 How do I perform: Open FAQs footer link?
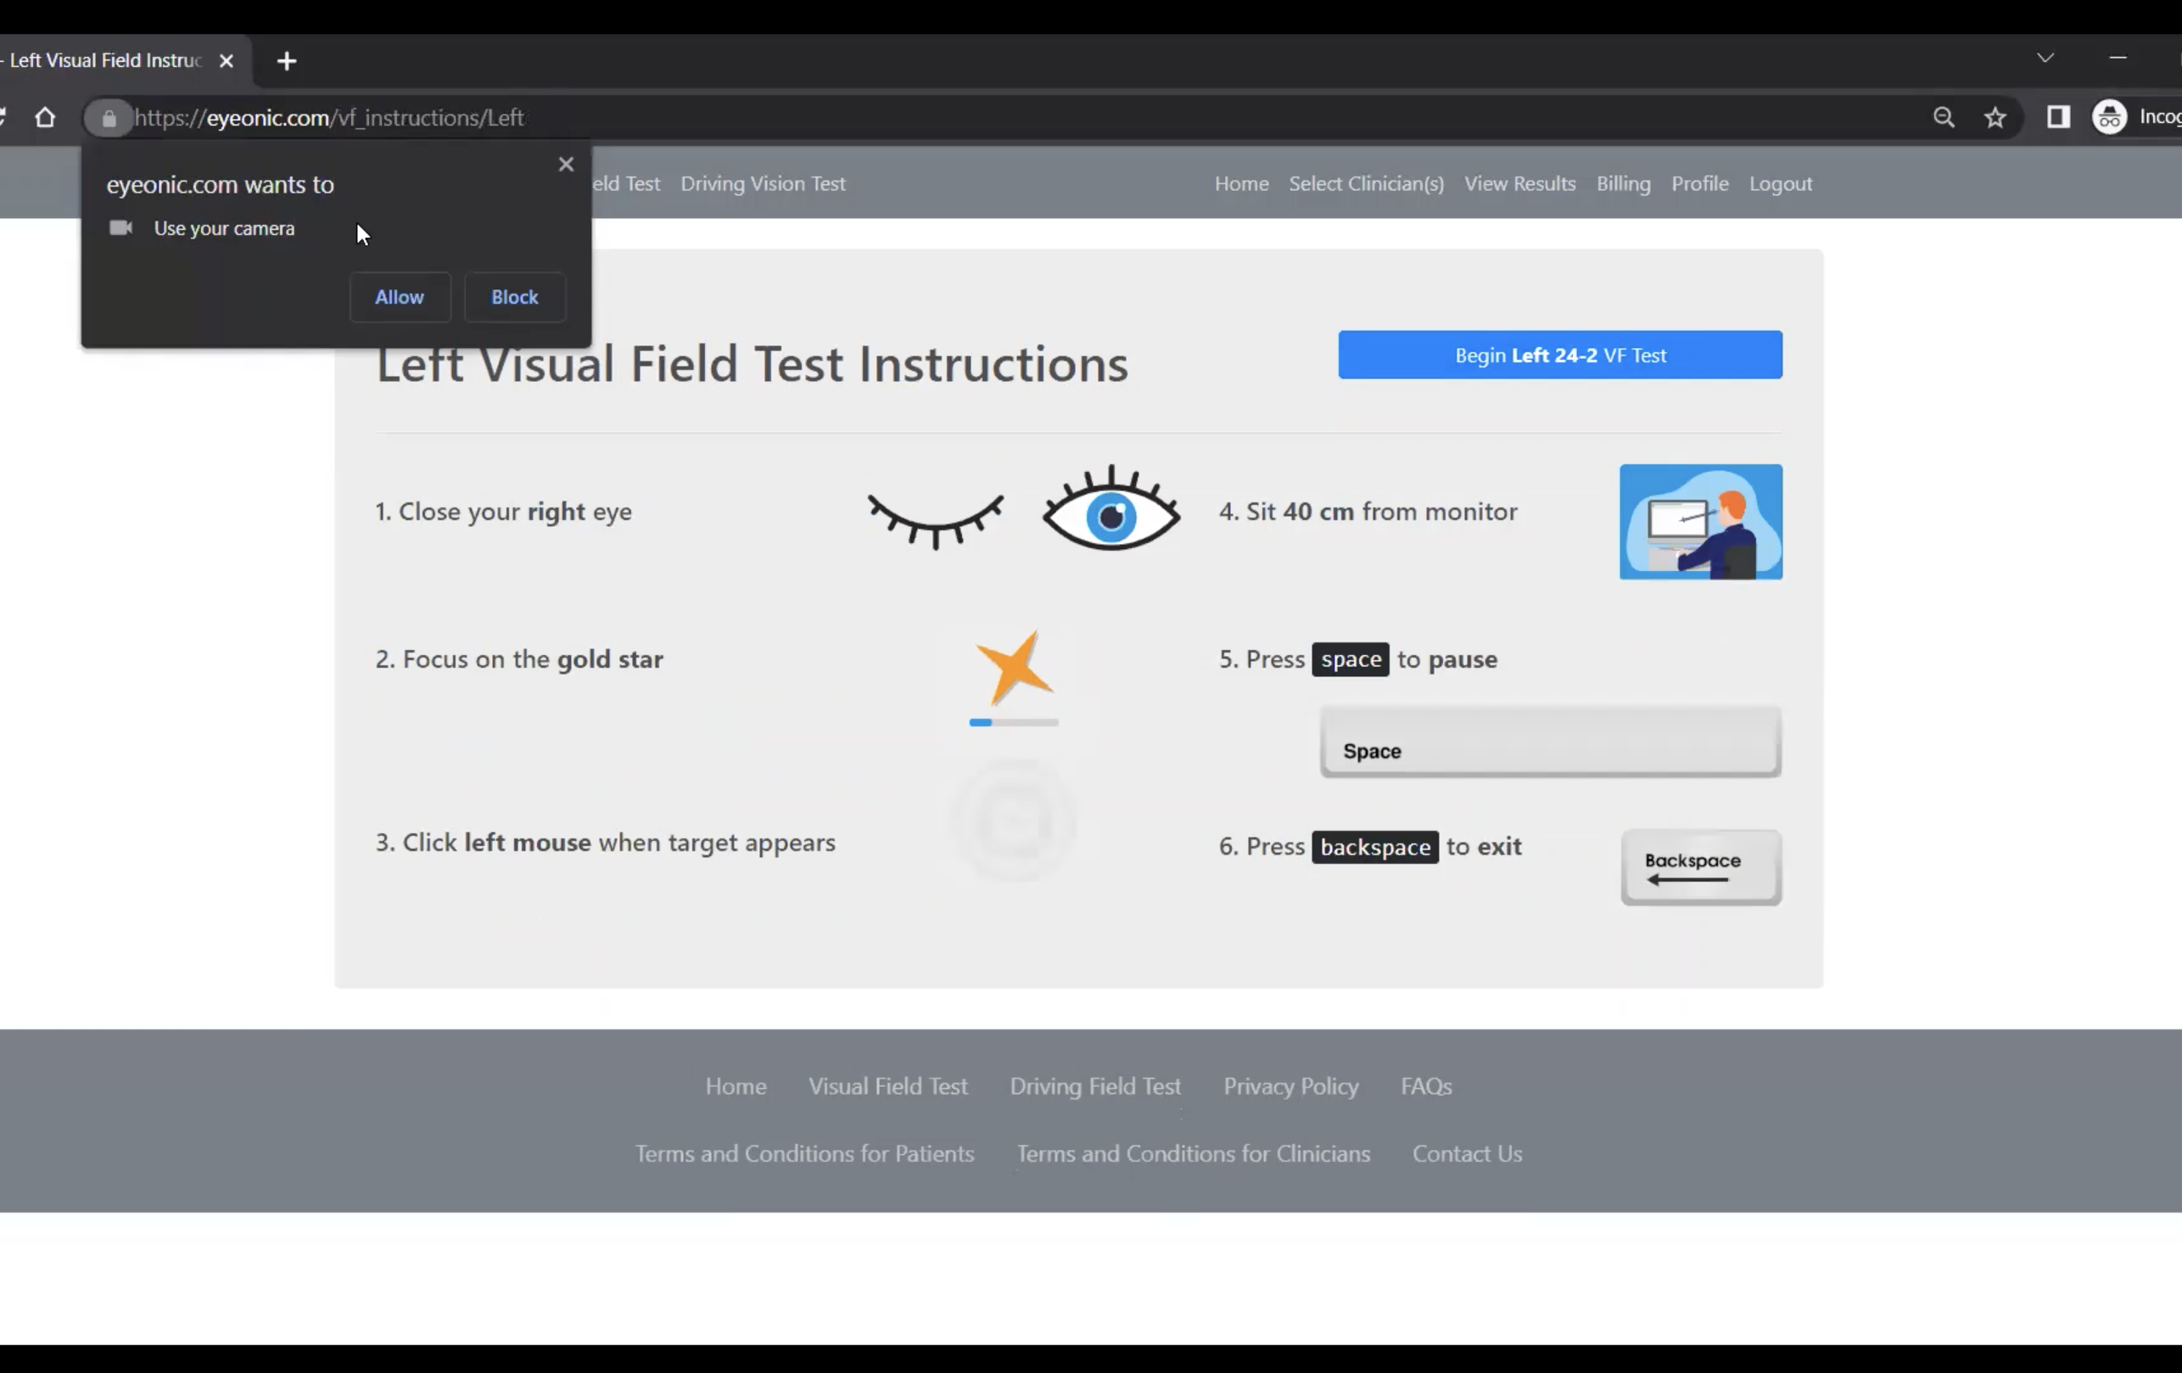(1426, 1087)
